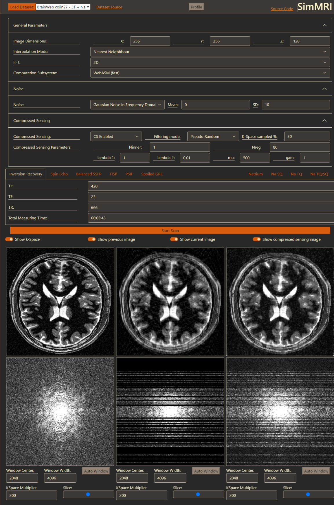Collapse the Noise section
Image resolution: width=334 pixels, height=505 pixels.
coord(324,89)
